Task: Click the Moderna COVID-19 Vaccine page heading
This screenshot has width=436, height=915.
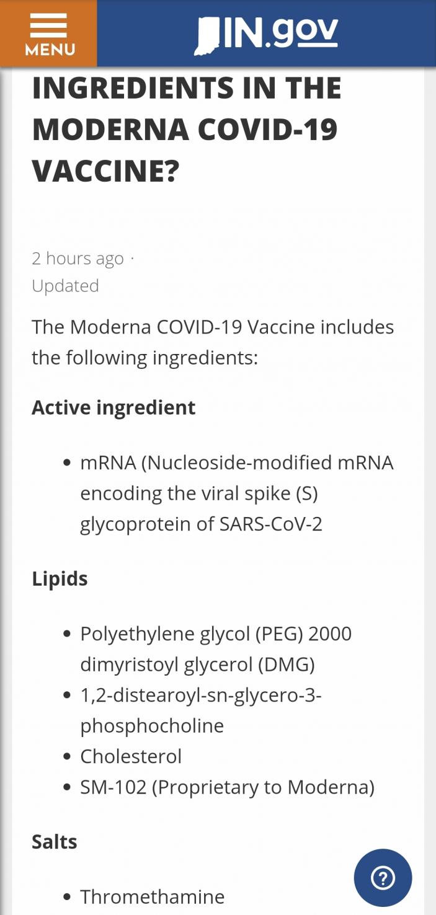Action: coord(186,130)
